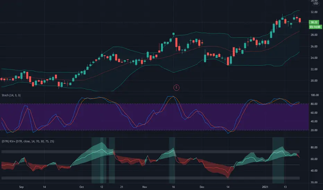This screenshot has width=323, height=190.
Task: Click price axis label 26.00
Action: pos(314,46)
